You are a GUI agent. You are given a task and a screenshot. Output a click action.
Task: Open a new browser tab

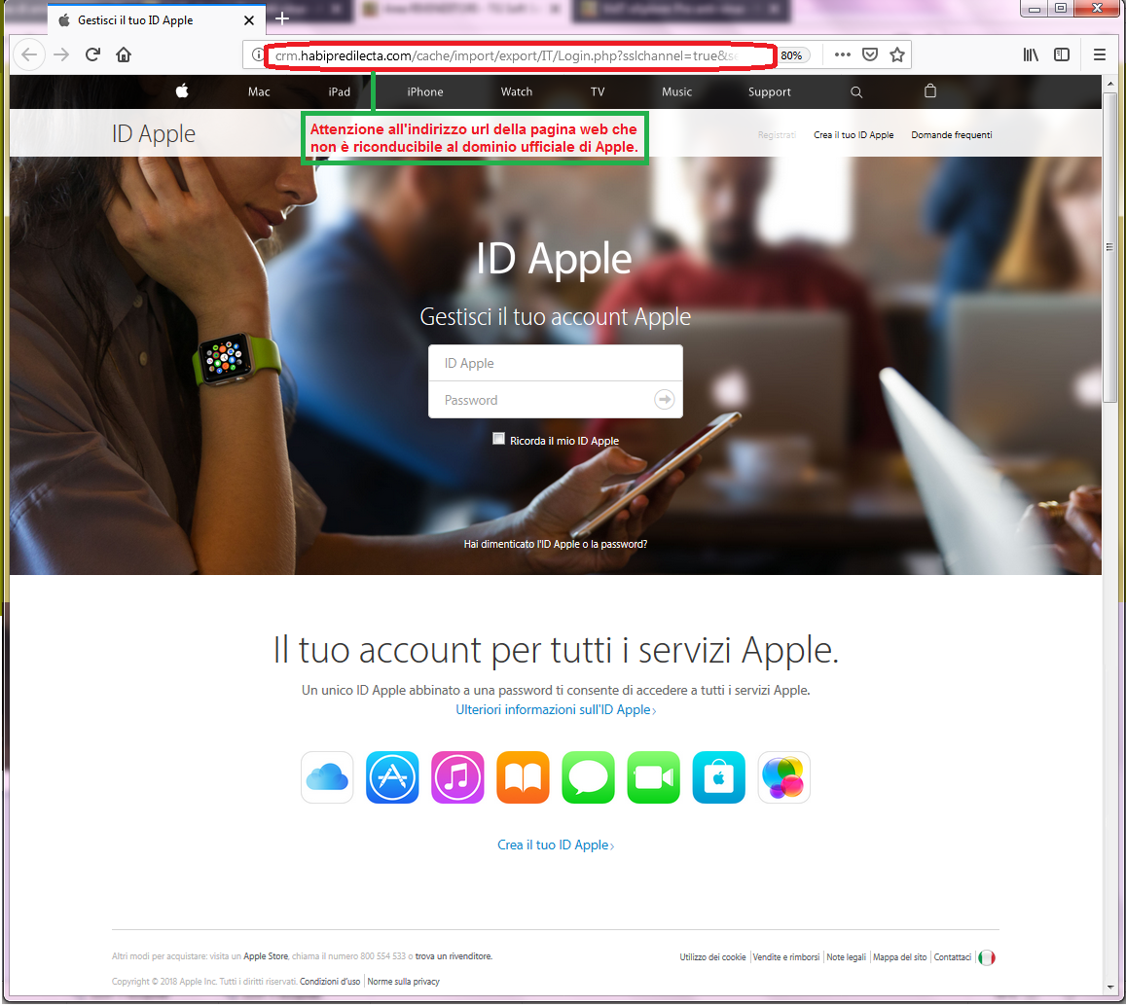coord(282,18)
